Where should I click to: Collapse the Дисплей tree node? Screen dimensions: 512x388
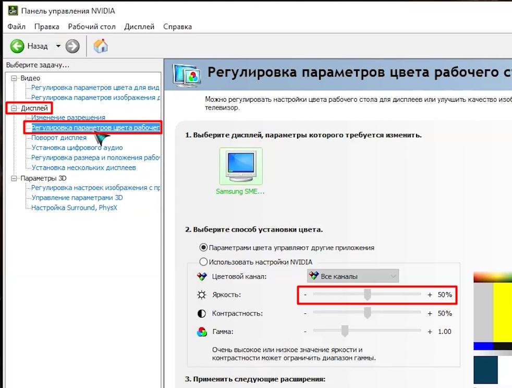click(14, 108)
